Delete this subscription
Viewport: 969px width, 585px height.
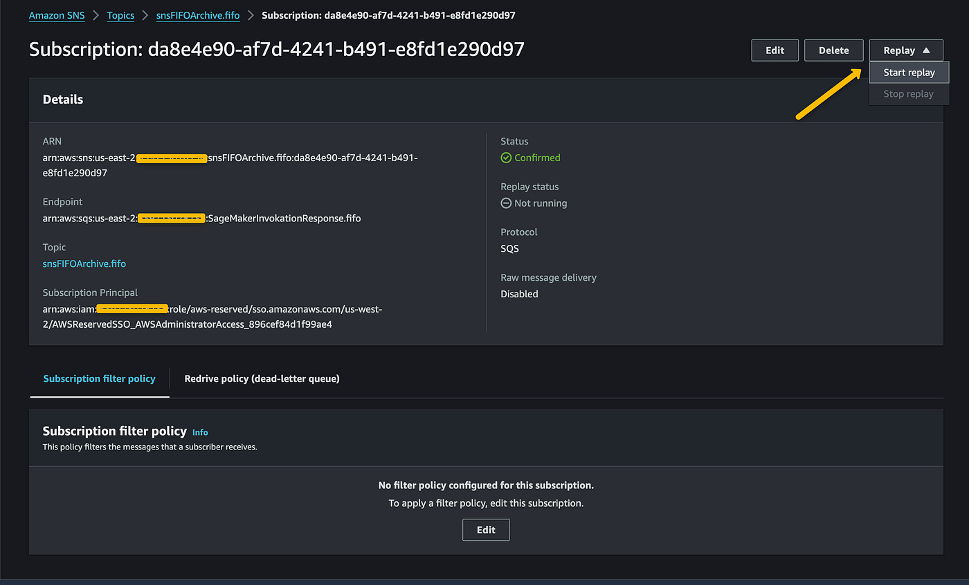pyautogui.click(x=833, y=50)
